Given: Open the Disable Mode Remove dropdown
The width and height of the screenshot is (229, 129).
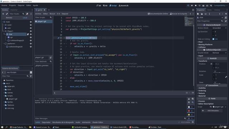Looking at the screenshot, I should tap(219, 53).
